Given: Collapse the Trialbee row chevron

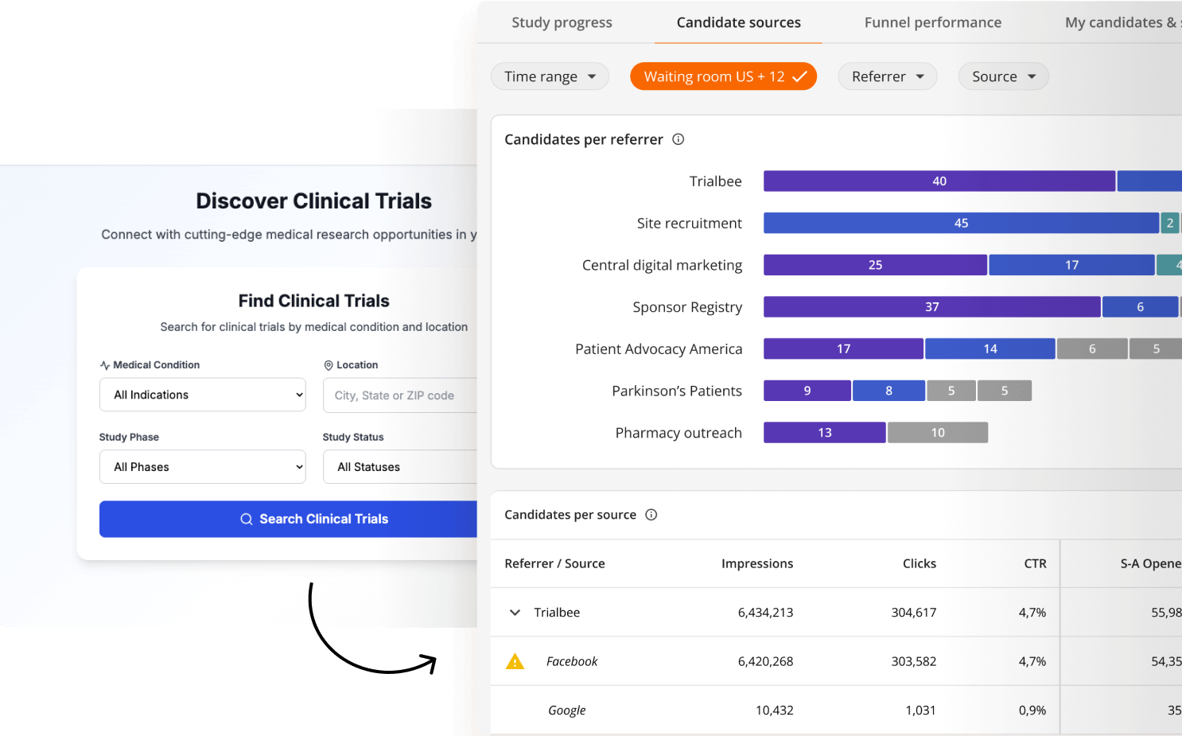Looking at the screenshot, I should (515, 613).
